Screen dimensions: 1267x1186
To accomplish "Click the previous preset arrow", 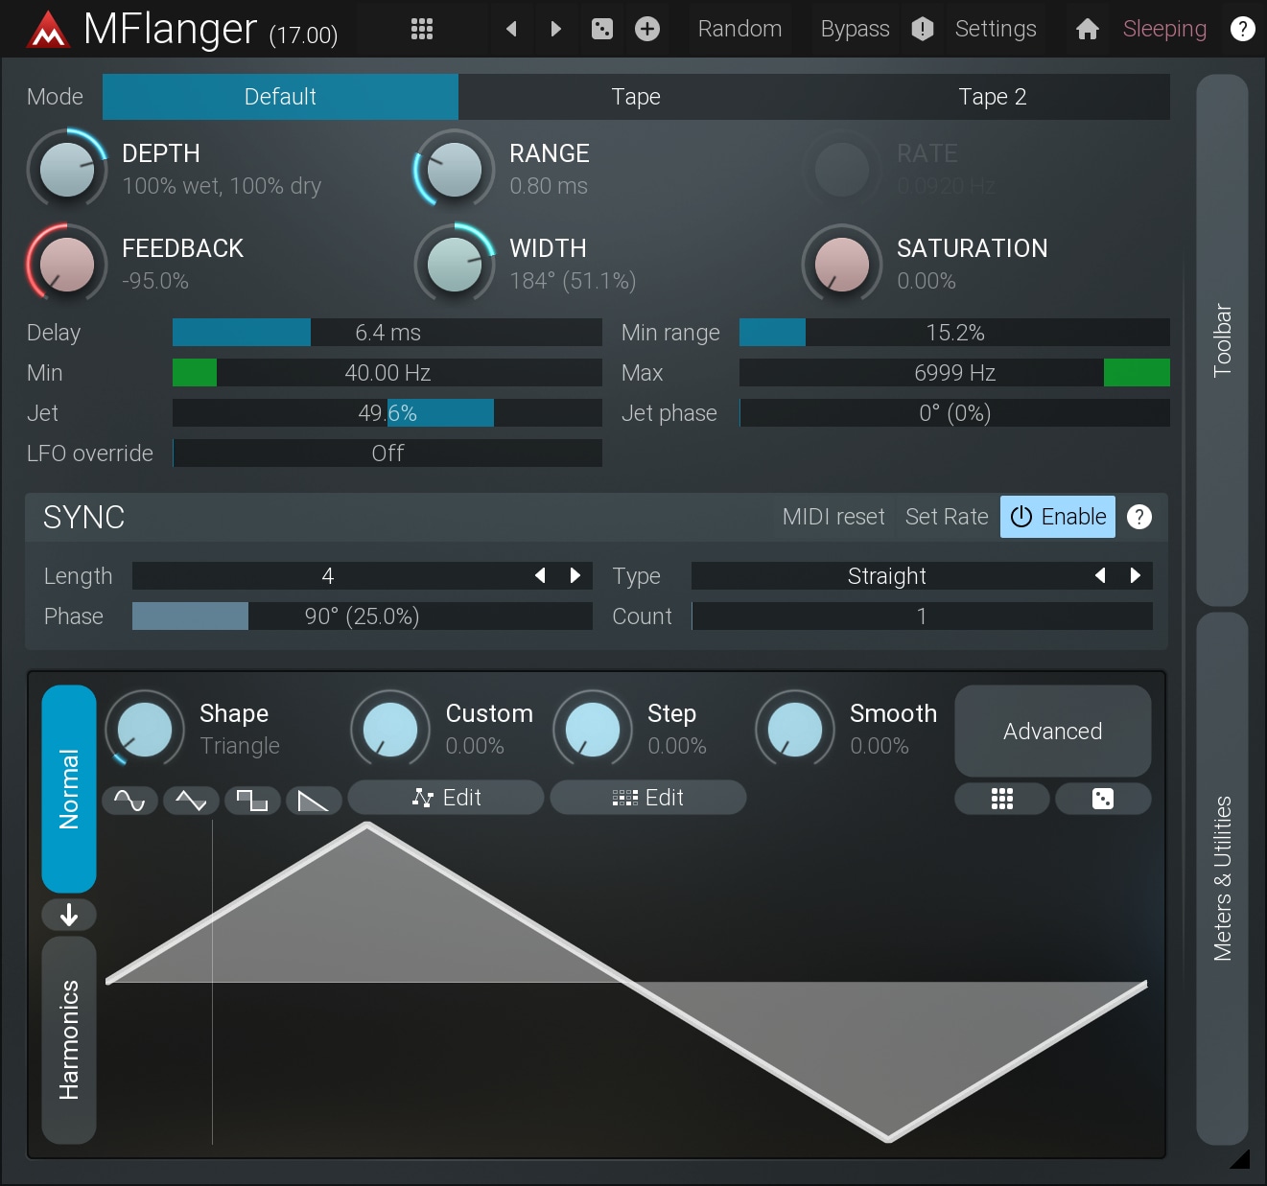I will point(511,29).
